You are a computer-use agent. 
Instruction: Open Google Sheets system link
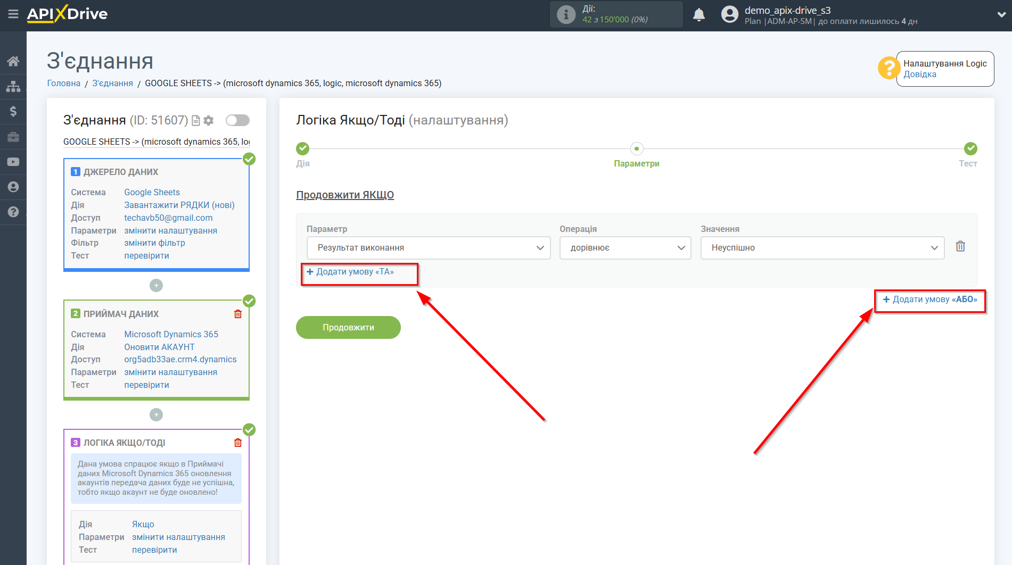click(152, 192)
